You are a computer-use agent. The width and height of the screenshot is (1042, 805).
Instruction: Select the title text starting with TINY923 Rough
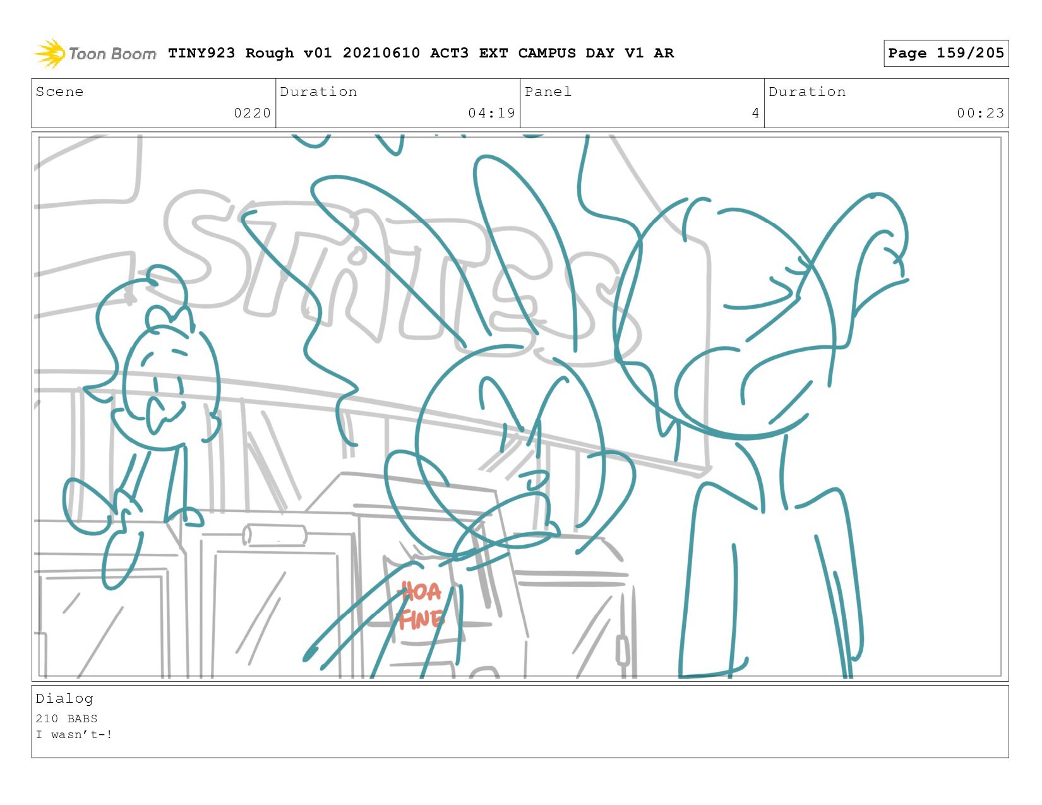point(421,53)
